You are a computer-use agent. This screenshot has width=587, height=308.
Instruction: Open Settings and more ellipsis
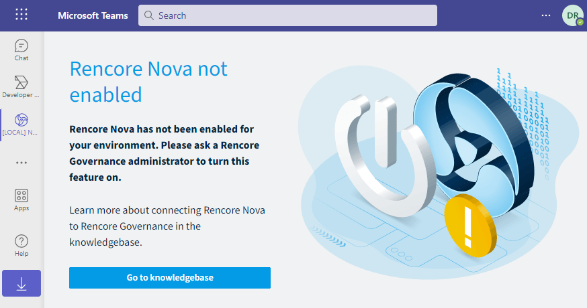(546, 15)
